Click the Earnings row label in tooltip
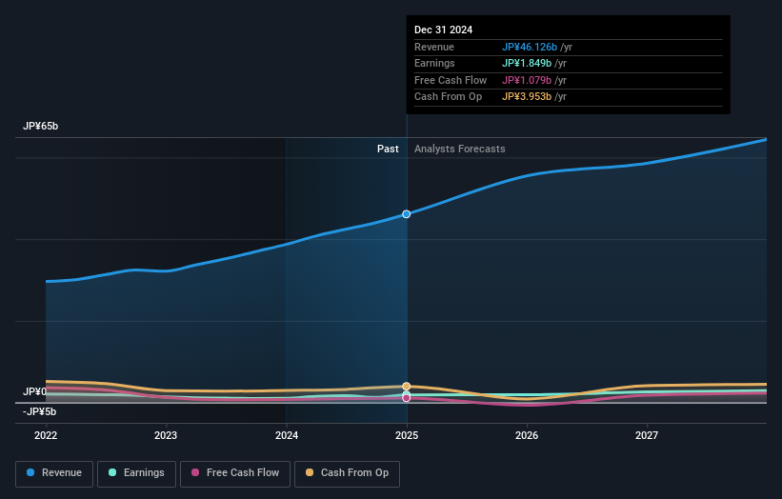This screenshot has height=499, width=782. [x=434, y=63]
